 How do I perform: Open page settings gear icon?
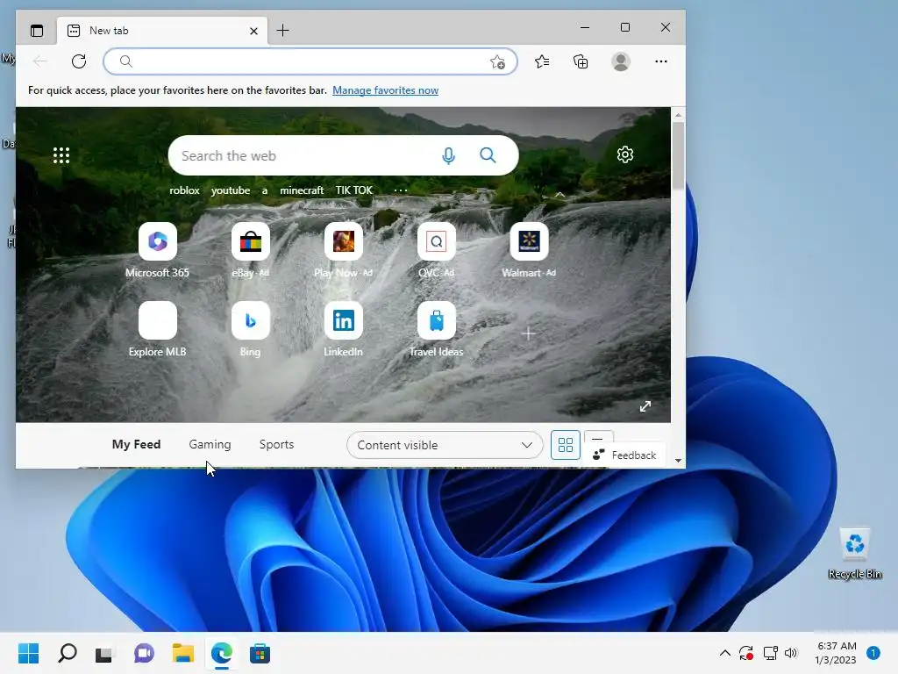point(624,154)
